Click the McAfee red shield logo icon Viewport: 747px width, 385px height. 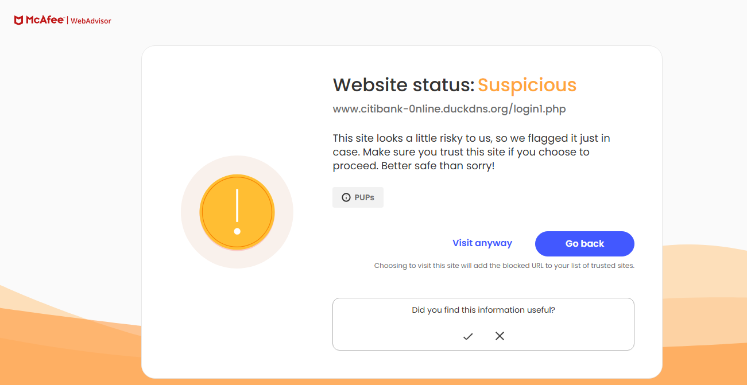(x=19, y=21)
